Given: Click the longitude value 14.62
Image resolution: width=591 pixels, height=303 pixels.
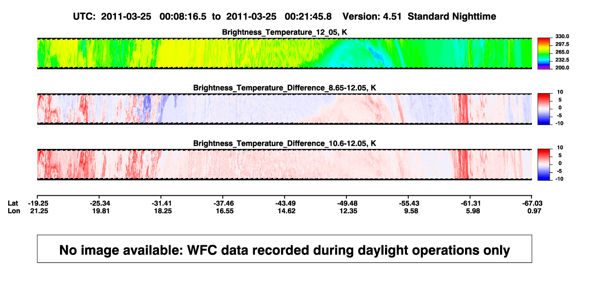Looking at the screenshot, I should tap(285, 211).
